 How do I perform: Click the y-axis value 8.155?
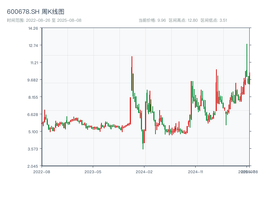pos(33,97)
